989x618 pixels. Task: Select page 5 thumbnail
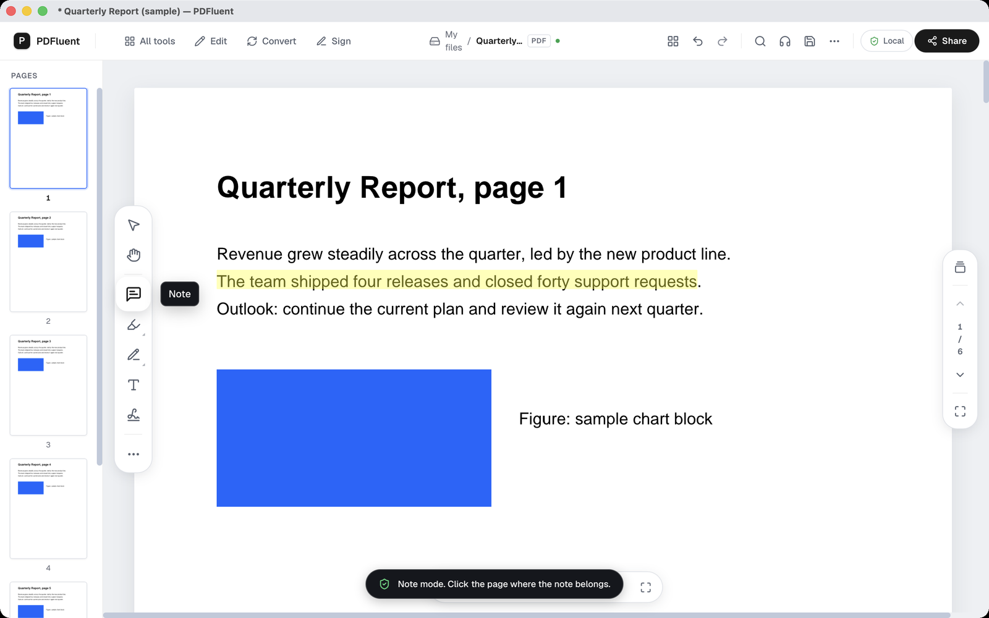point(48,599)
